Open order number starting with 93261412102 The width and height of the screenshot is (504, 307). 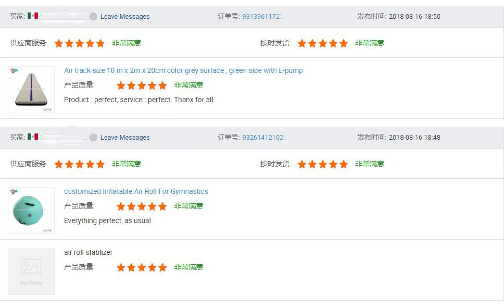click(264, 138)
